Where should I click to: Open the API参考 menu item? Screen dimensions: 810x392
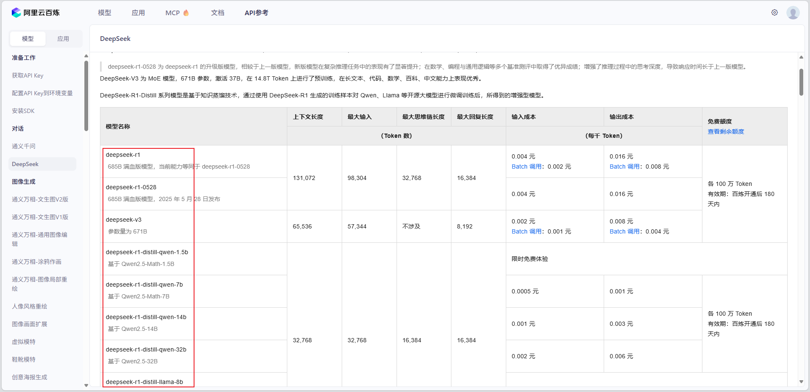pyautogui.click(x=256, y=13)
